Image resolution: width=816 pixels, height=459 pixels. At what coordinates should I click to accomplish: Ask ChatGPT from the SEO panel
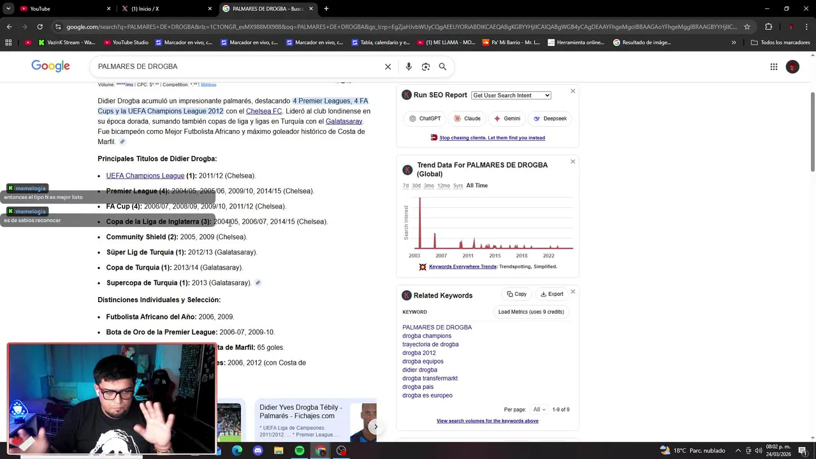click(x=425, y=119)
